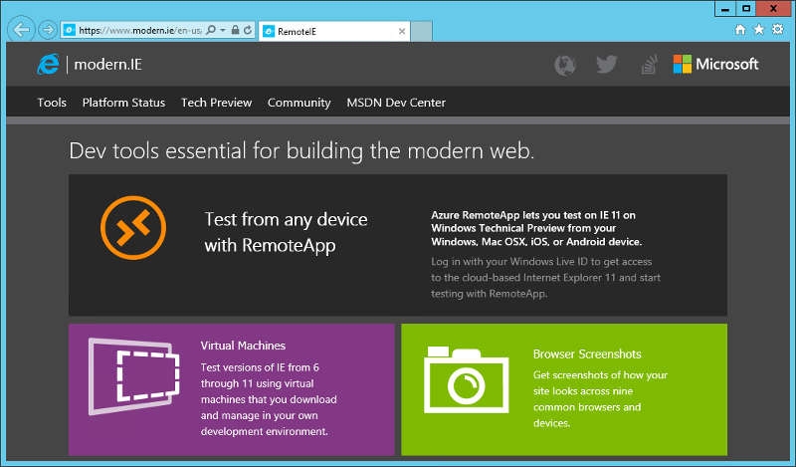Open the IE Tools gear icon
The width and height of the screenshot is (796, 467).
click(778, 30)
